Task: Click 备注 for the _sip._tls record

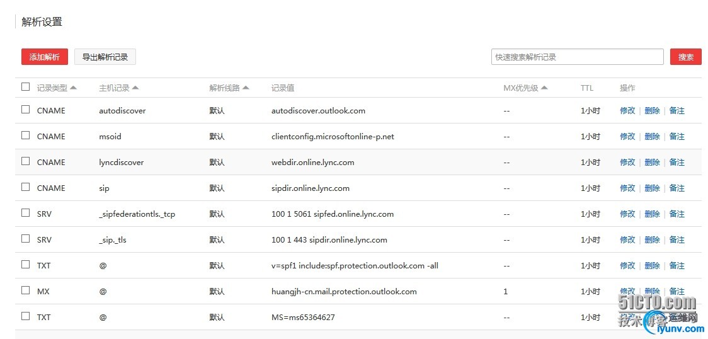Action: pyautogui.click(x=677, y=239)
